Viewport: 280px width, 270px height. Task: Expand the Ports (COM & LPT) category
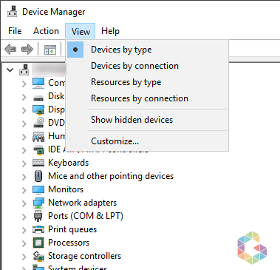pos(24,217)
